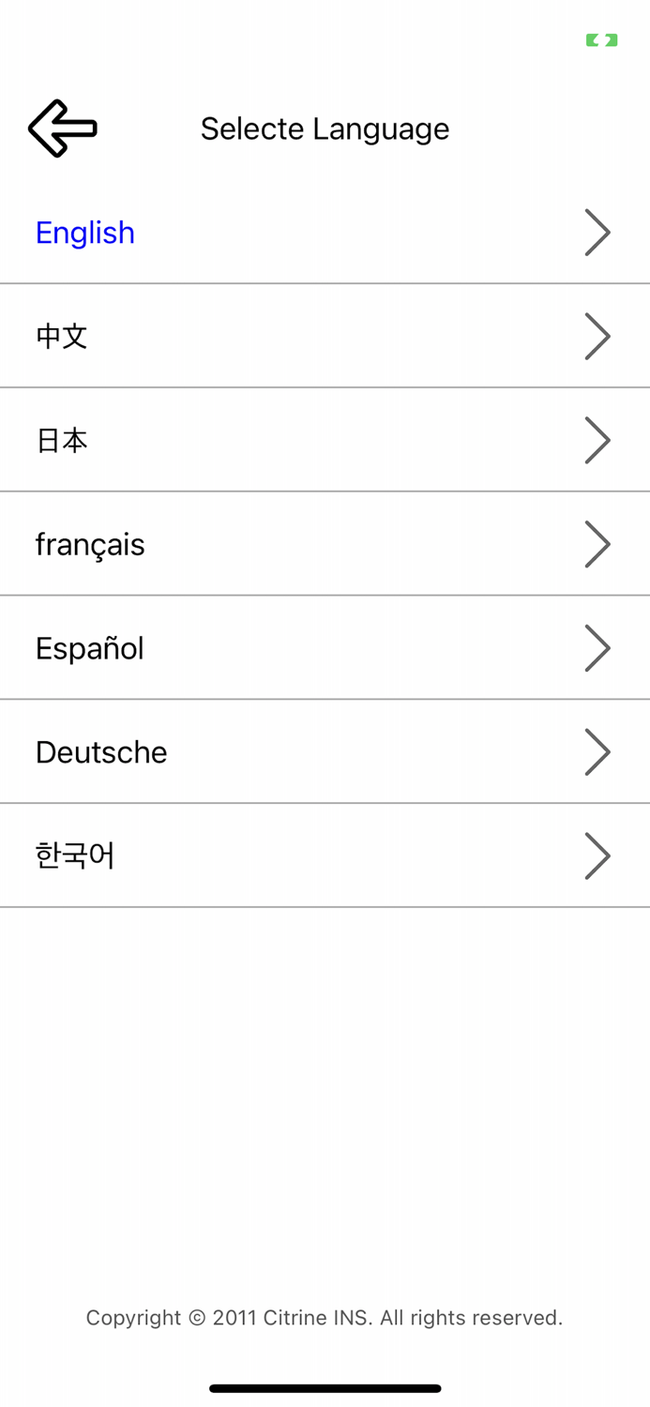Navigate back using the arrow button
Screen dimensions: 650x1407
62,129
